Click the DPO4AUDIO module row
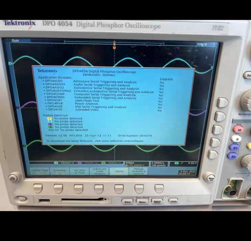 coord(104,85)
